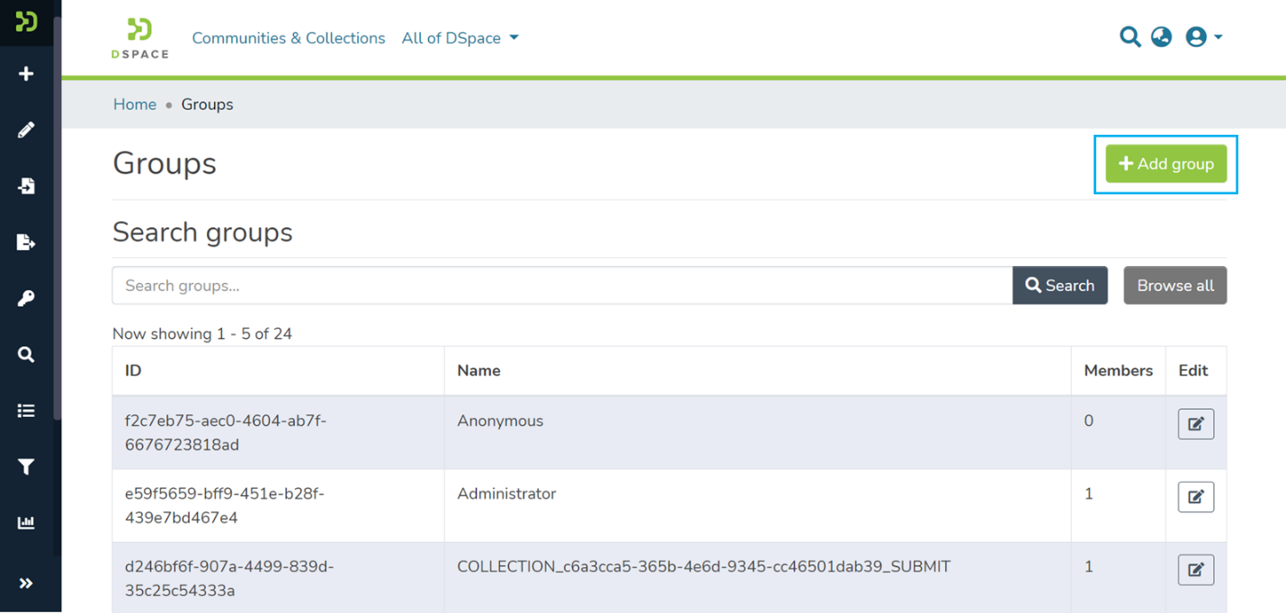Viewport: 1286px width, 613px height.
Task: Click the header search magnifier icon
Action: (1130, 37)
